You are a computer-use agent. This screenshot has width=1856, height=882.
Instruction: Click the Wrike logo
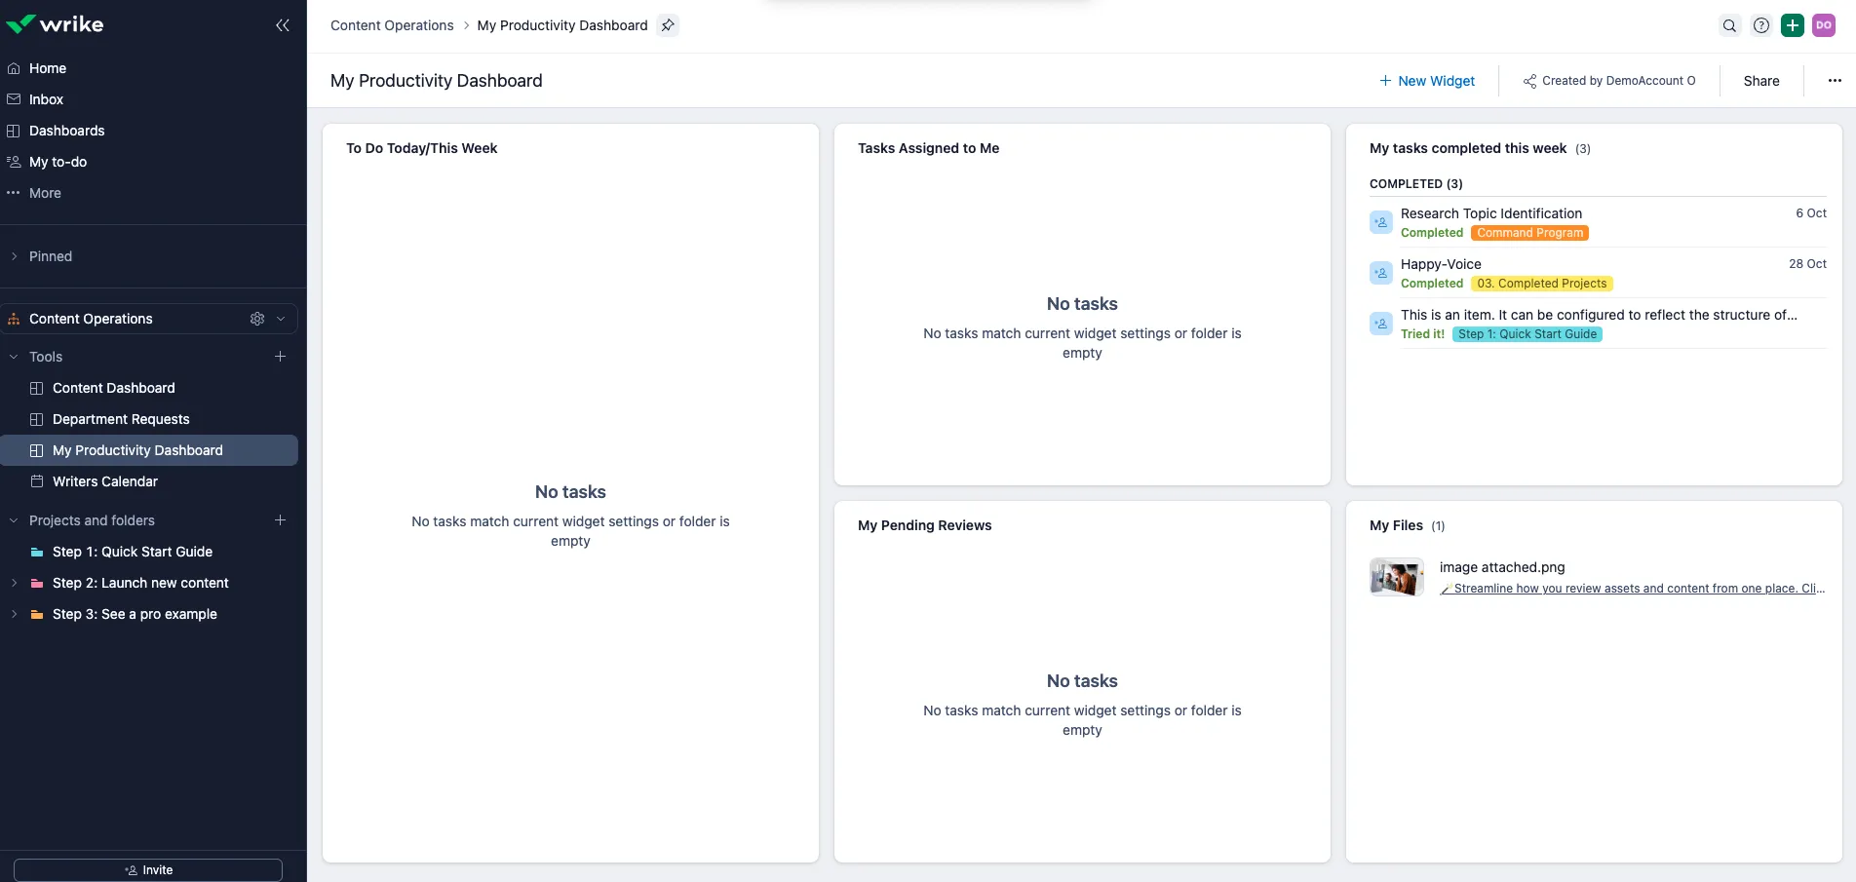pos(55,24)
